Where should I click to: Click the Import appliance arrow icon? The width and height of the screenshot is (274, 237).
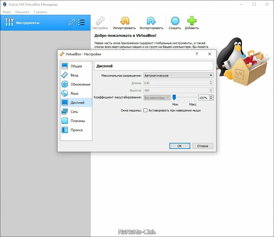(125, 21)
